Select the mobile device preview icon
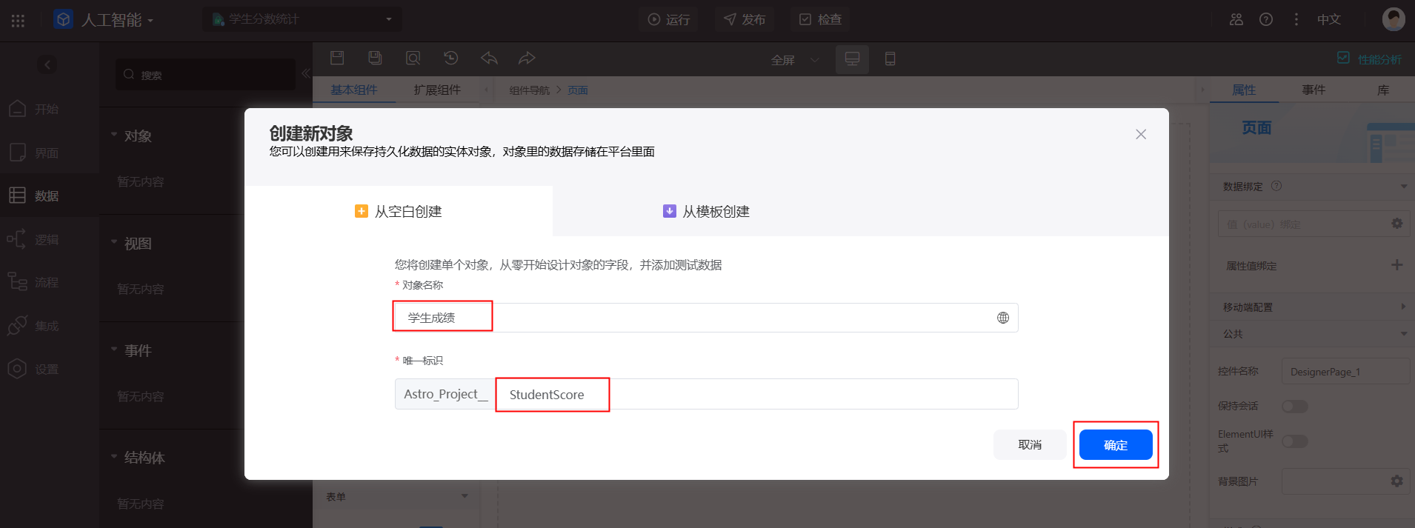The height and width of the screenshot is (528, 1415). click(x=890, y=59)
